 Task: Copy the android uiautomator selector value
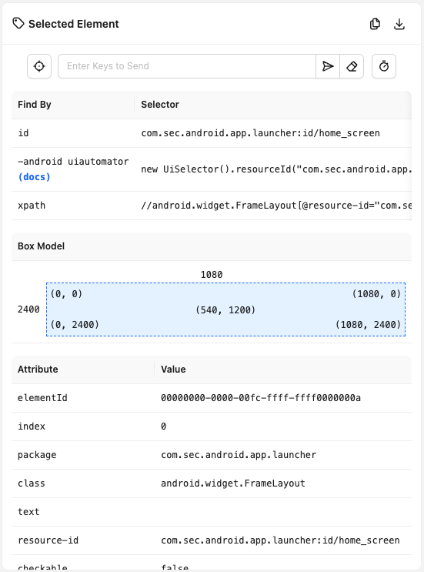276,169
